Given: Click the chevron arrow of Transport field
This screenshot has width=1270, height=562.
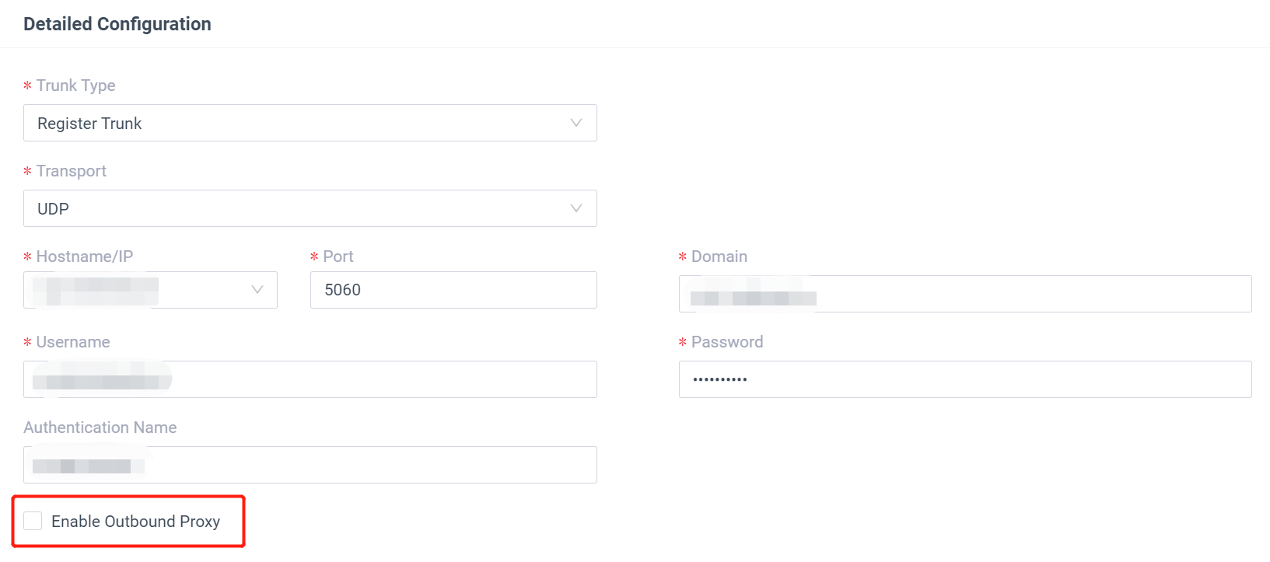Looking at the screenshot, I should pyautogui.click(x=576, y=208).
